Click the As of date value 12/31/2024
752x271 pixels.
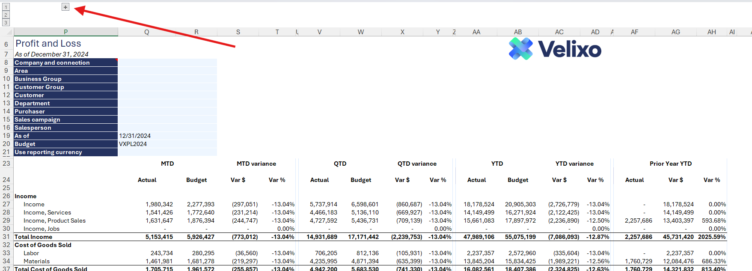[135, 136]
